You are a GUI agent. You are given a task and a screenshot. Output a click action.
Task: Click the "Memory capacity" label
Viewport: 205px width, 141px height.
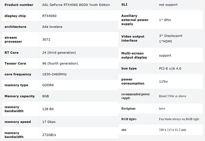pos(19,96)
